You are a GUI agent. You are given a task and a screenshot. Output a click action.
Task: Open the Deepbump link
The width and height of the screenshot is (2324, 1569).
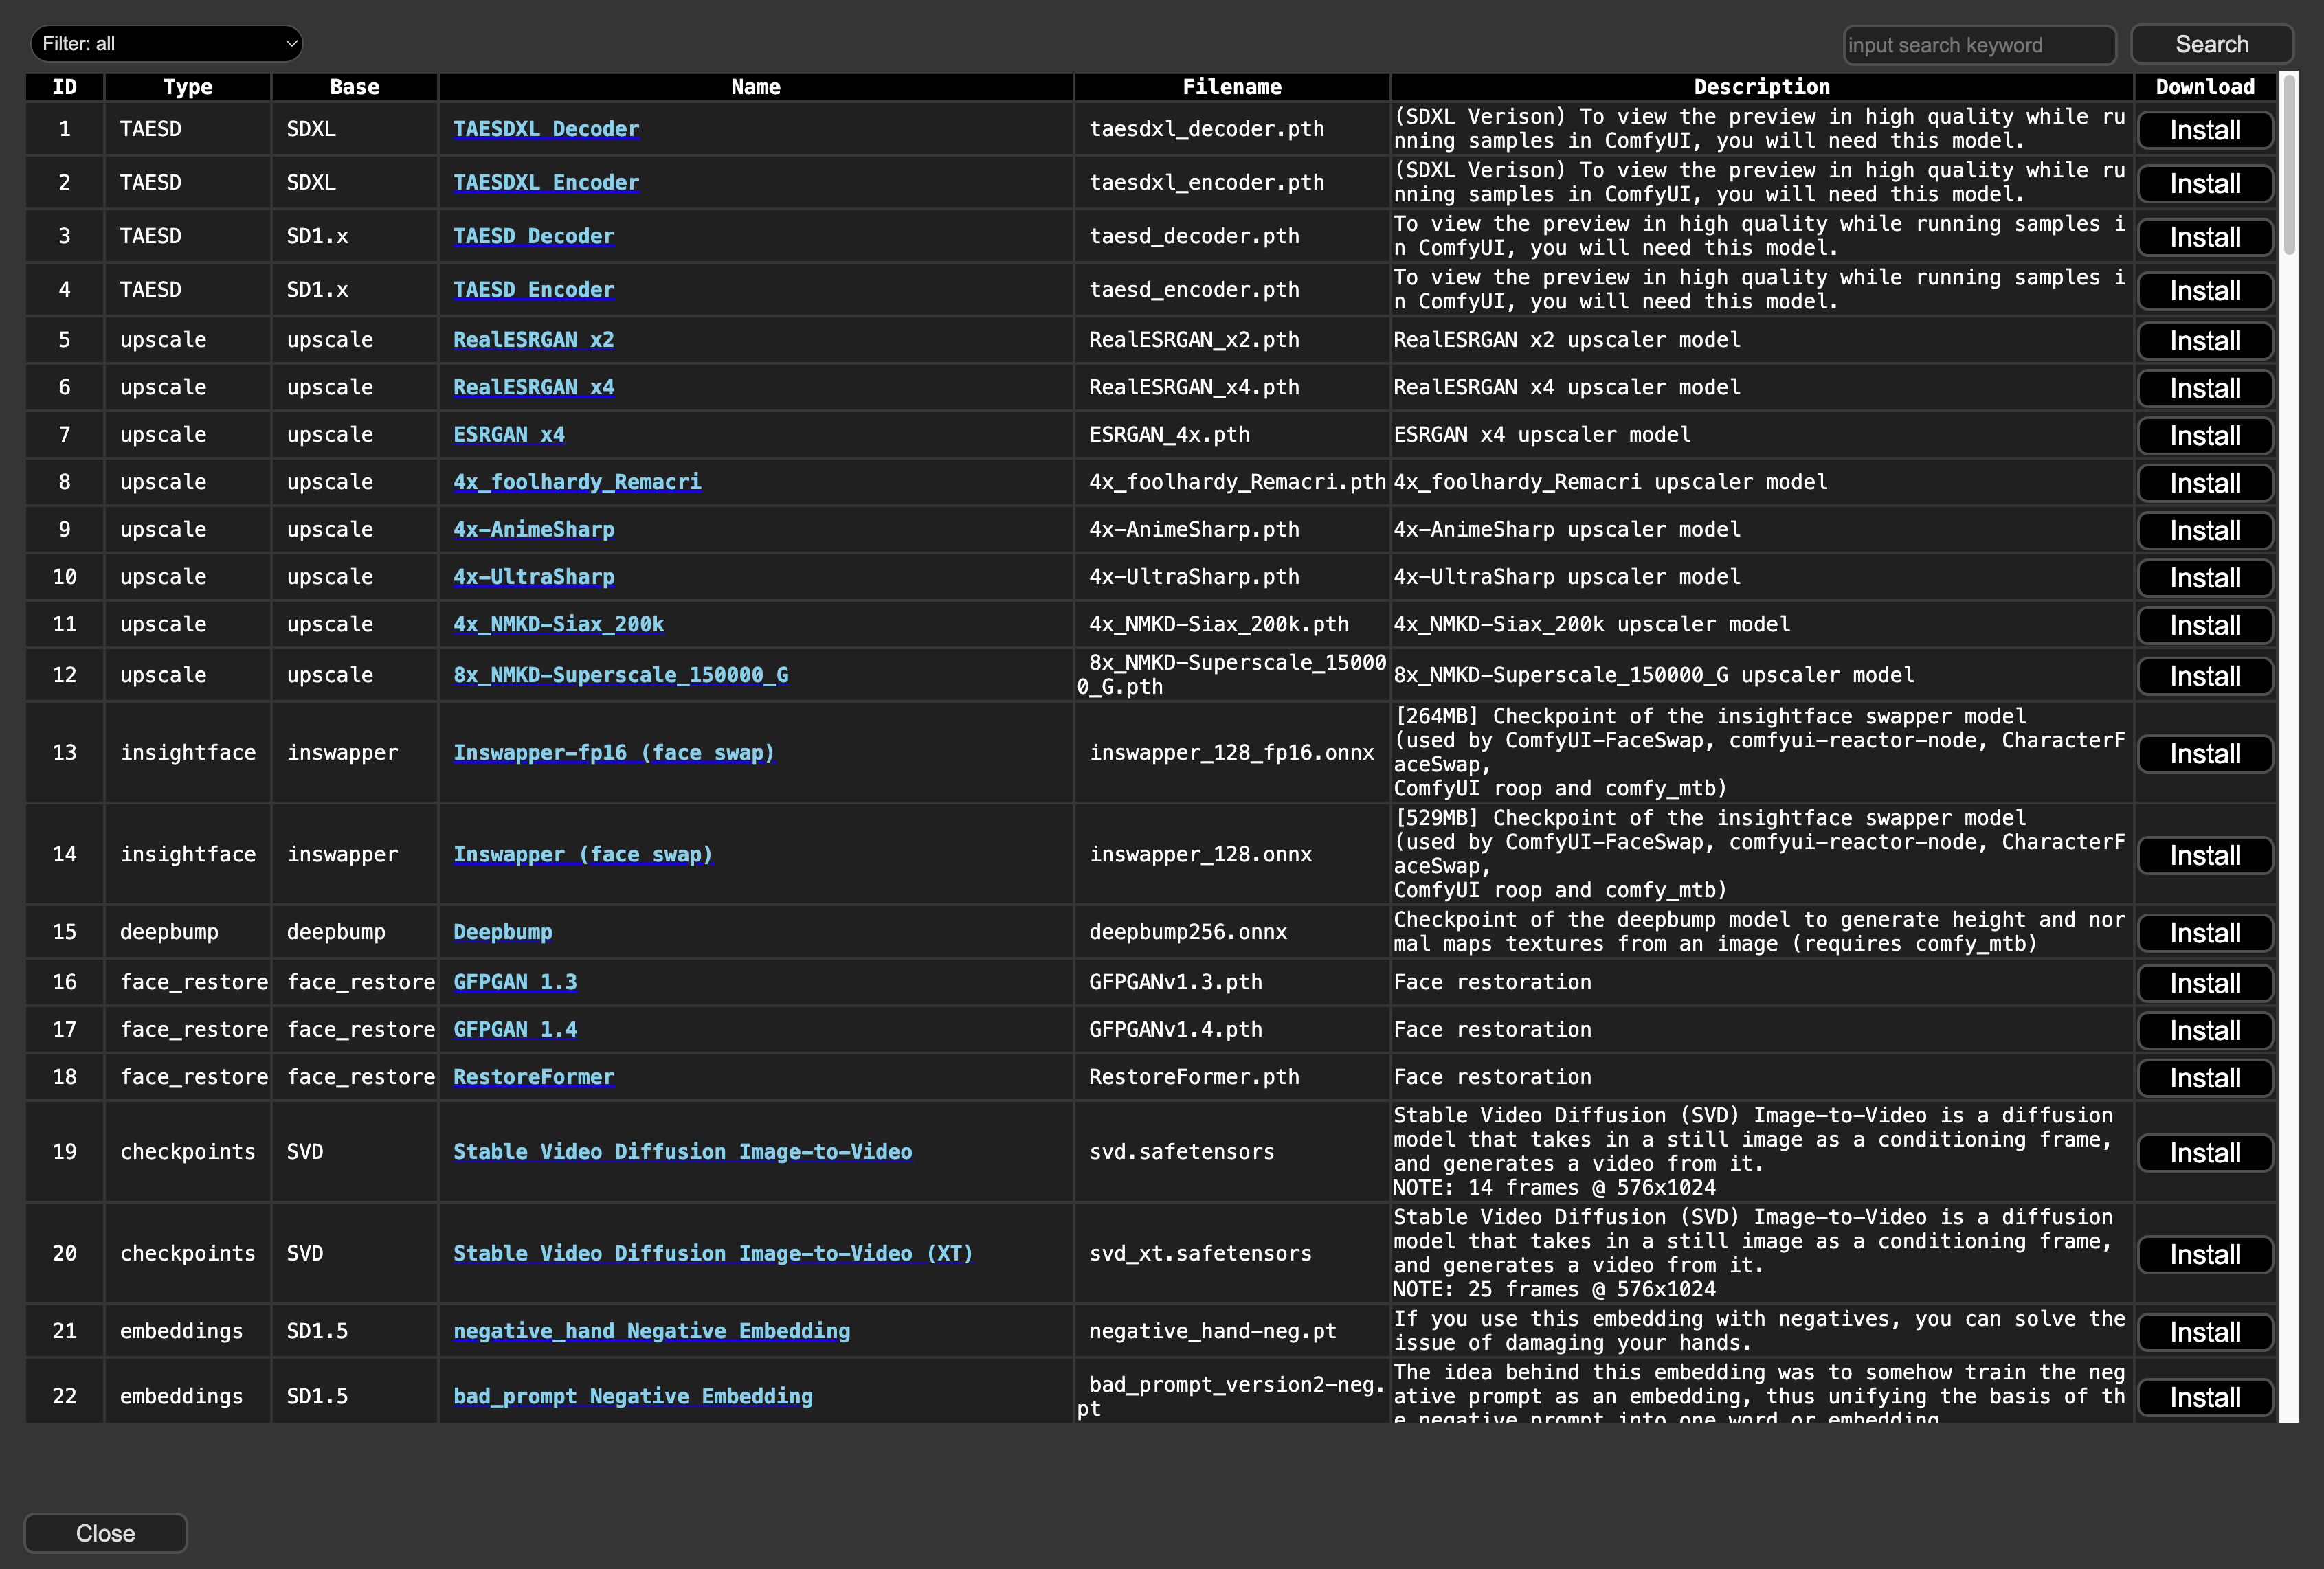(503, 932)
